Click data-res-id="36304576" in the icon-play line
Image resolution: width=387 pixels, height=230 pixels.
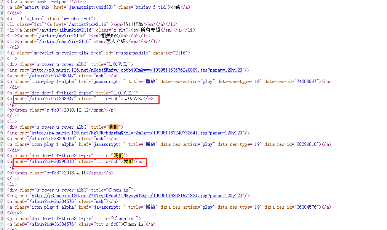[291, 207]
